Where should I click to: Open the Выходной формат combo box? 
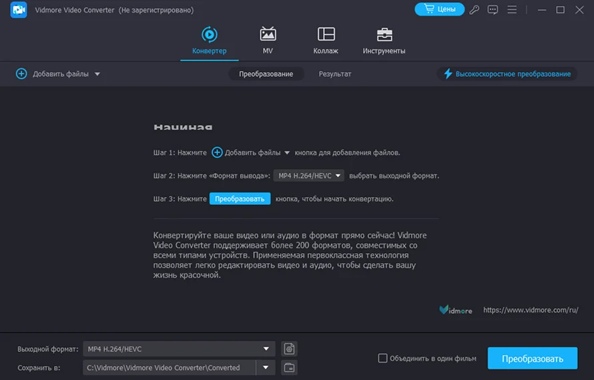coord(179,349)
